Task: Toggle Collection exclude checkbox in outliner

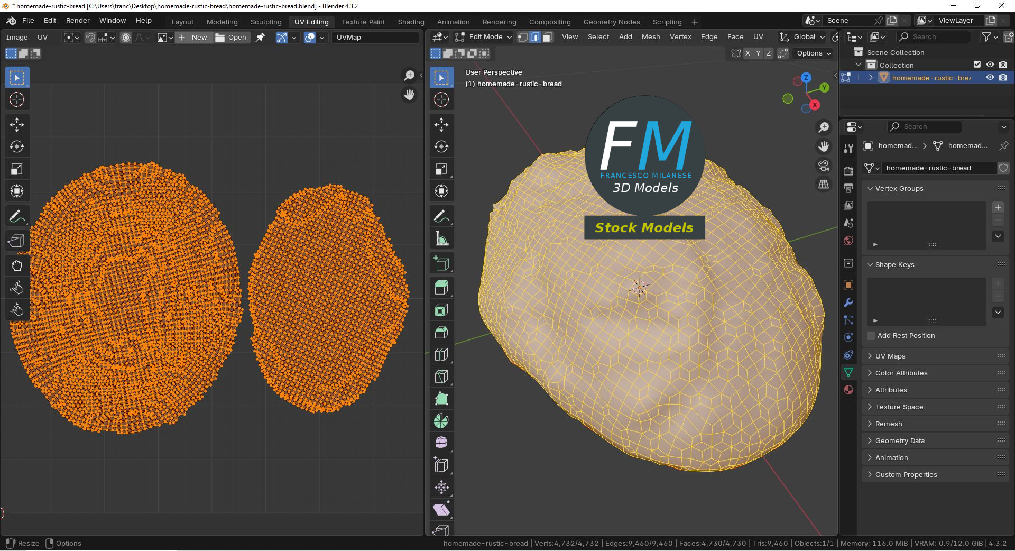Action: pyautogui.click(x=977, y=65)
